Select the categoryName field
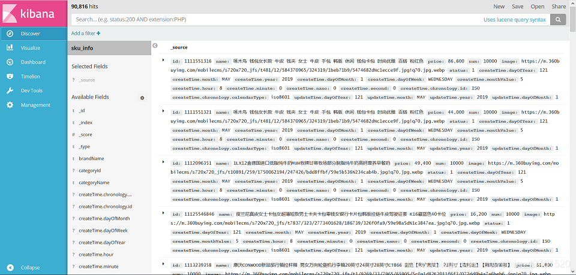The height and width of the screenshot is (275, 576). point(94,183)
